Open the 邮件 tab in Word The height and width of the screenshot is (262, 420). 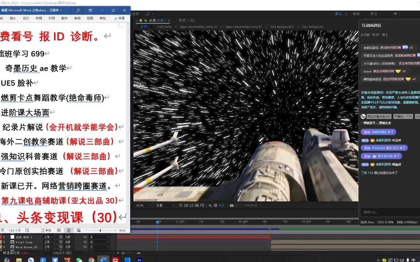65,18
